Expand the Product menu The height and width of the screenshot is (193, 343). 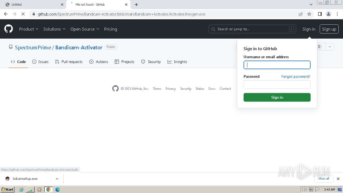click(29, 29)
